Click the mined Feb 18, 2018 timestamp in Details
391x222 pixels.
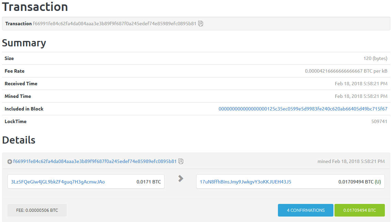(351, 161)
